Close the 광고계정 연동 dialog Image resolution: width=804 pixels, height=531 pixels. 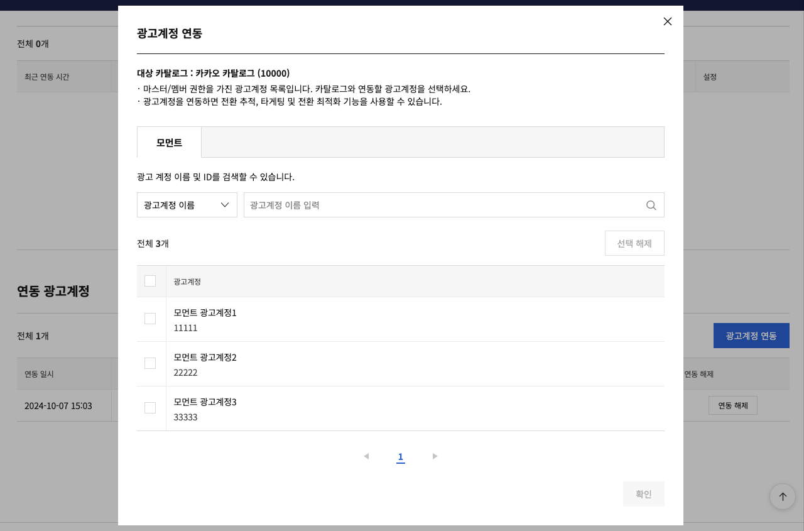pyautogui.click(x=667, y=21)
